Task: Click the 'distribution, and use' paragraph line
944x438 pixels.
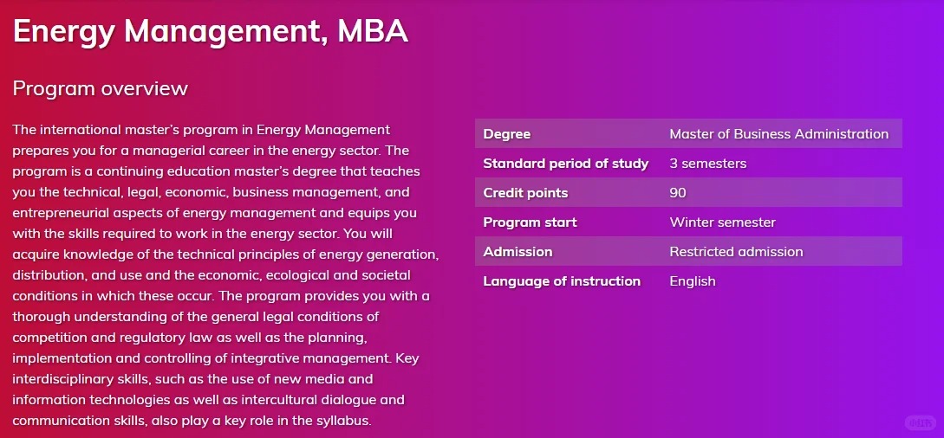Action: (x=212, y=275)
